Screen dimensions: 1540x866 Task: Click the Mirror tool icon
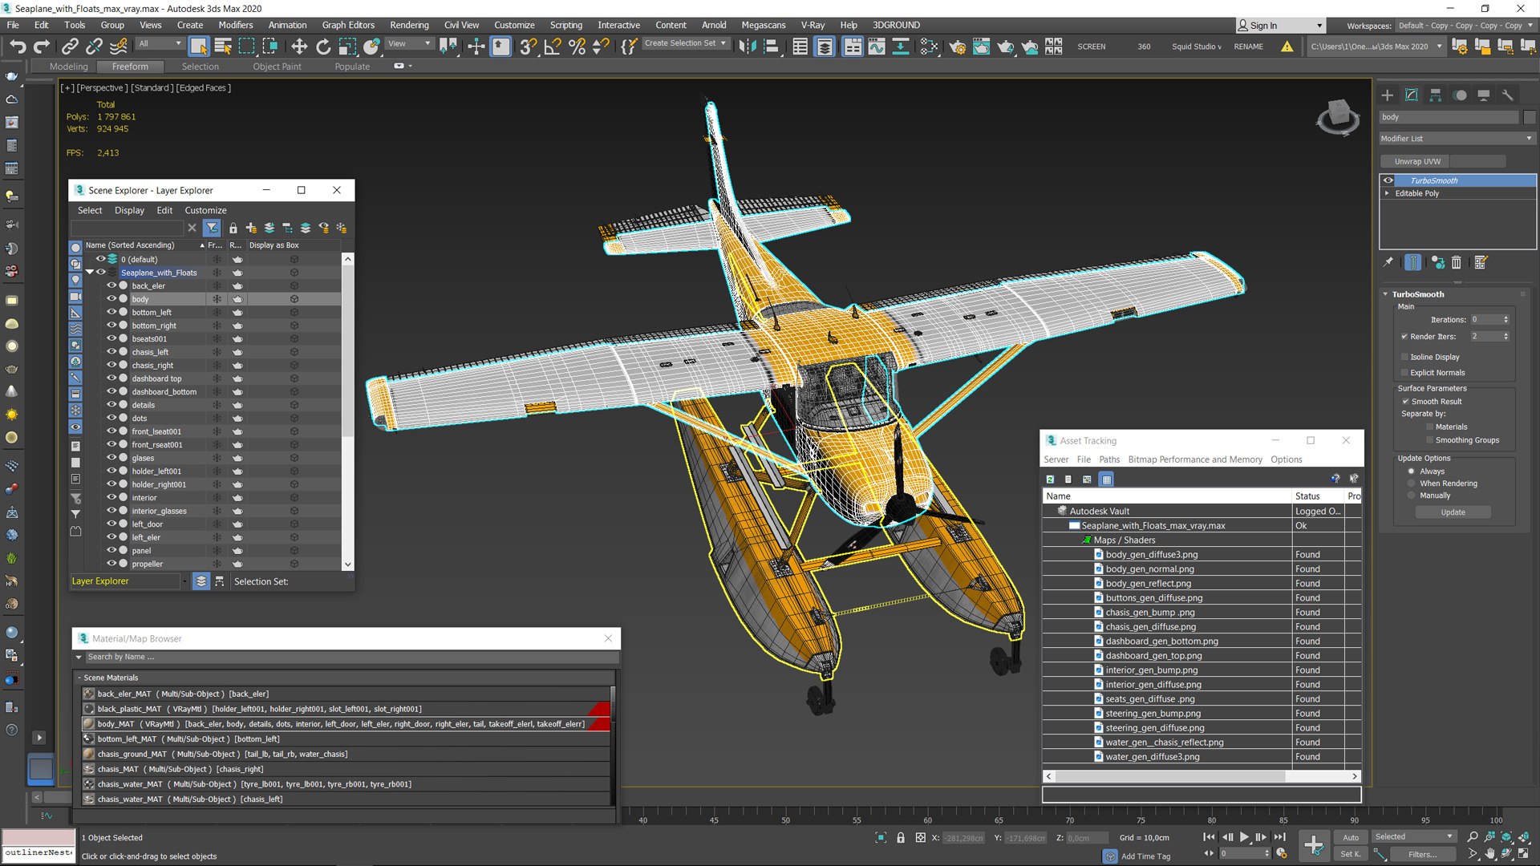coord(748,47)
